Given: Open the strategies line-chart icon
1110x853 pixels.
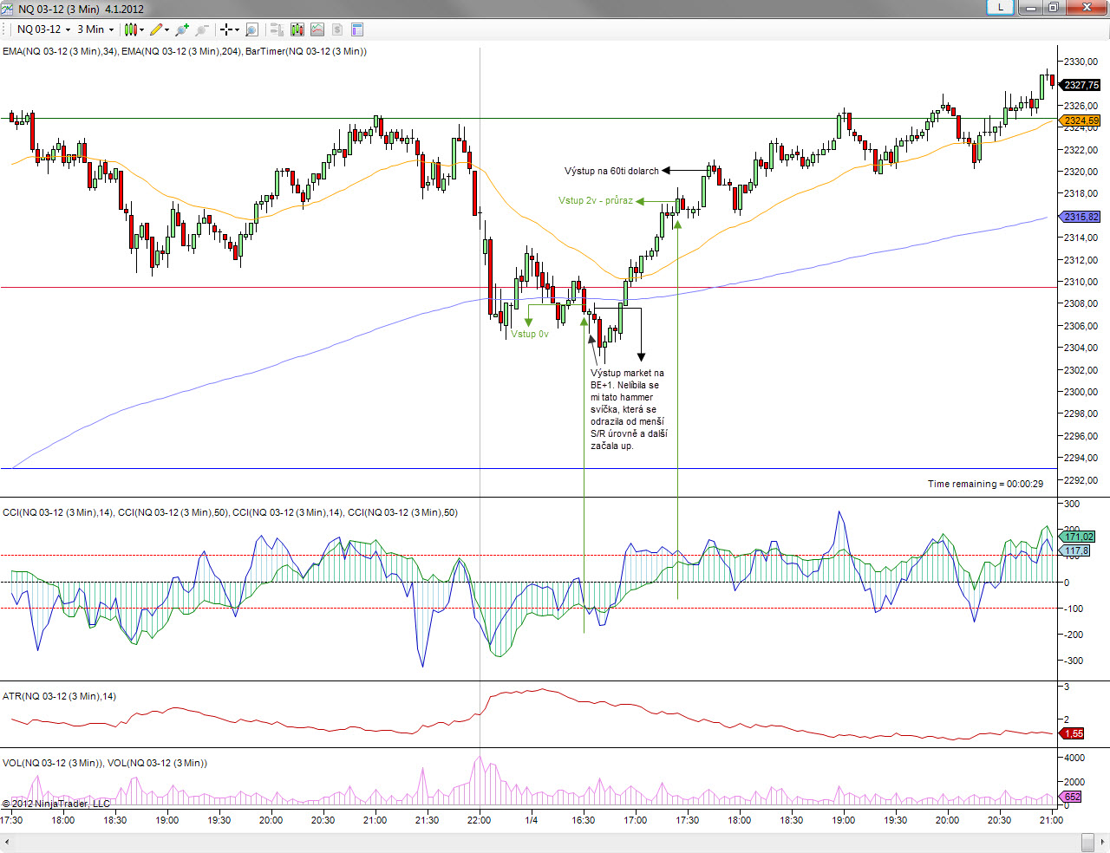Looking at the screenshot, I should point(317,29).
